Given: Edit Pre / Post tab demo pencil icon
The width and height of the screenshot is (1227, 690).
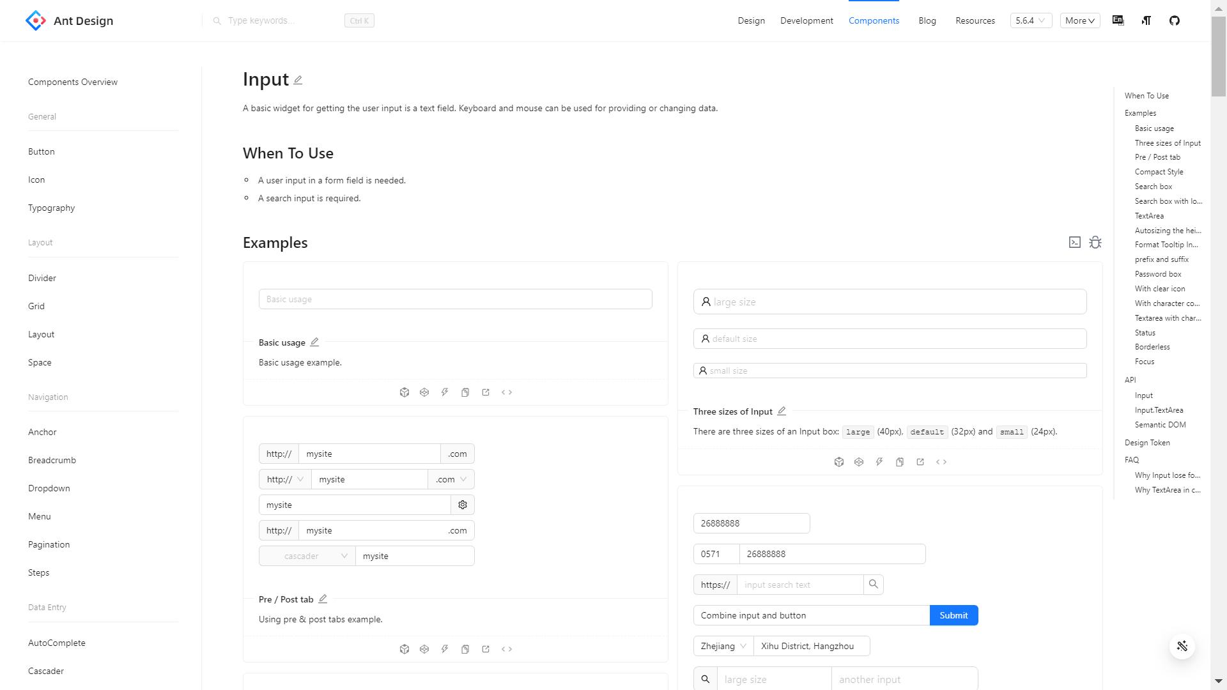Looking at the screenshot, I should click(323, 599).
